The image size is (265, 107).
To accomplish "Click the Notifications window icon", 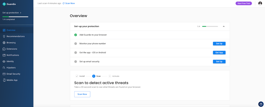I will pos(4,55).
